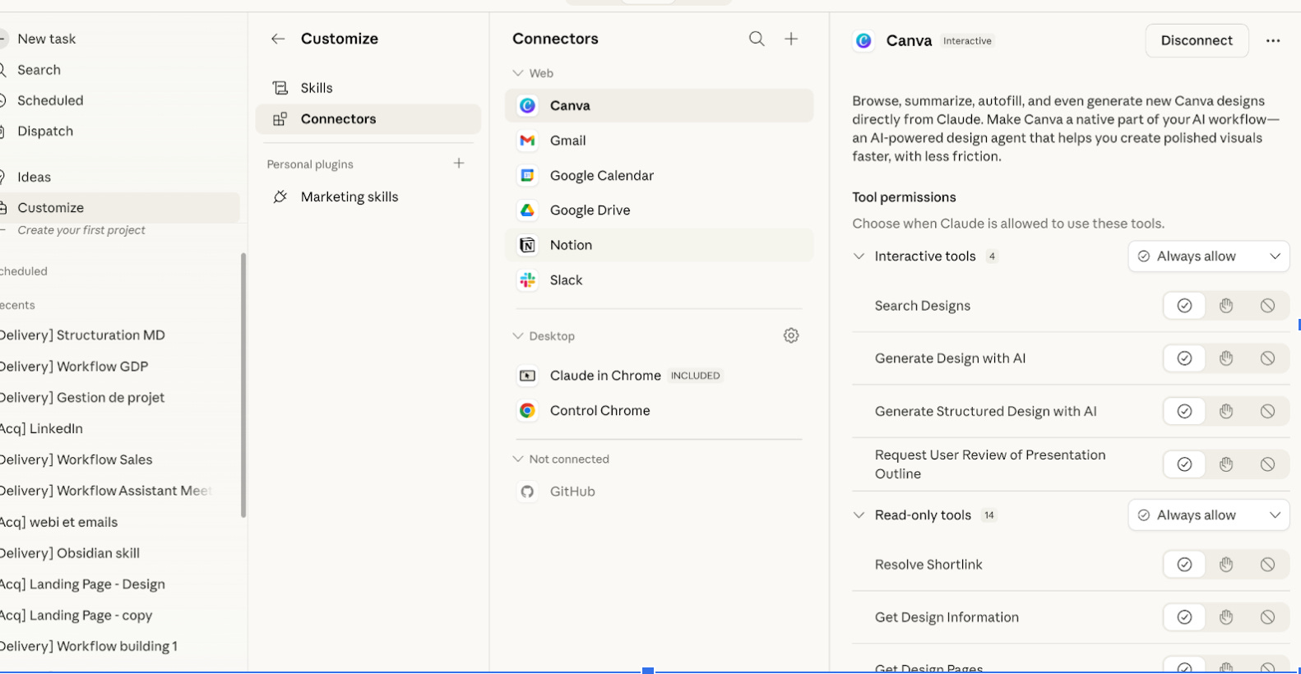Click the Google Drive connector icon
1301x674 pixels.
(528, 210)
